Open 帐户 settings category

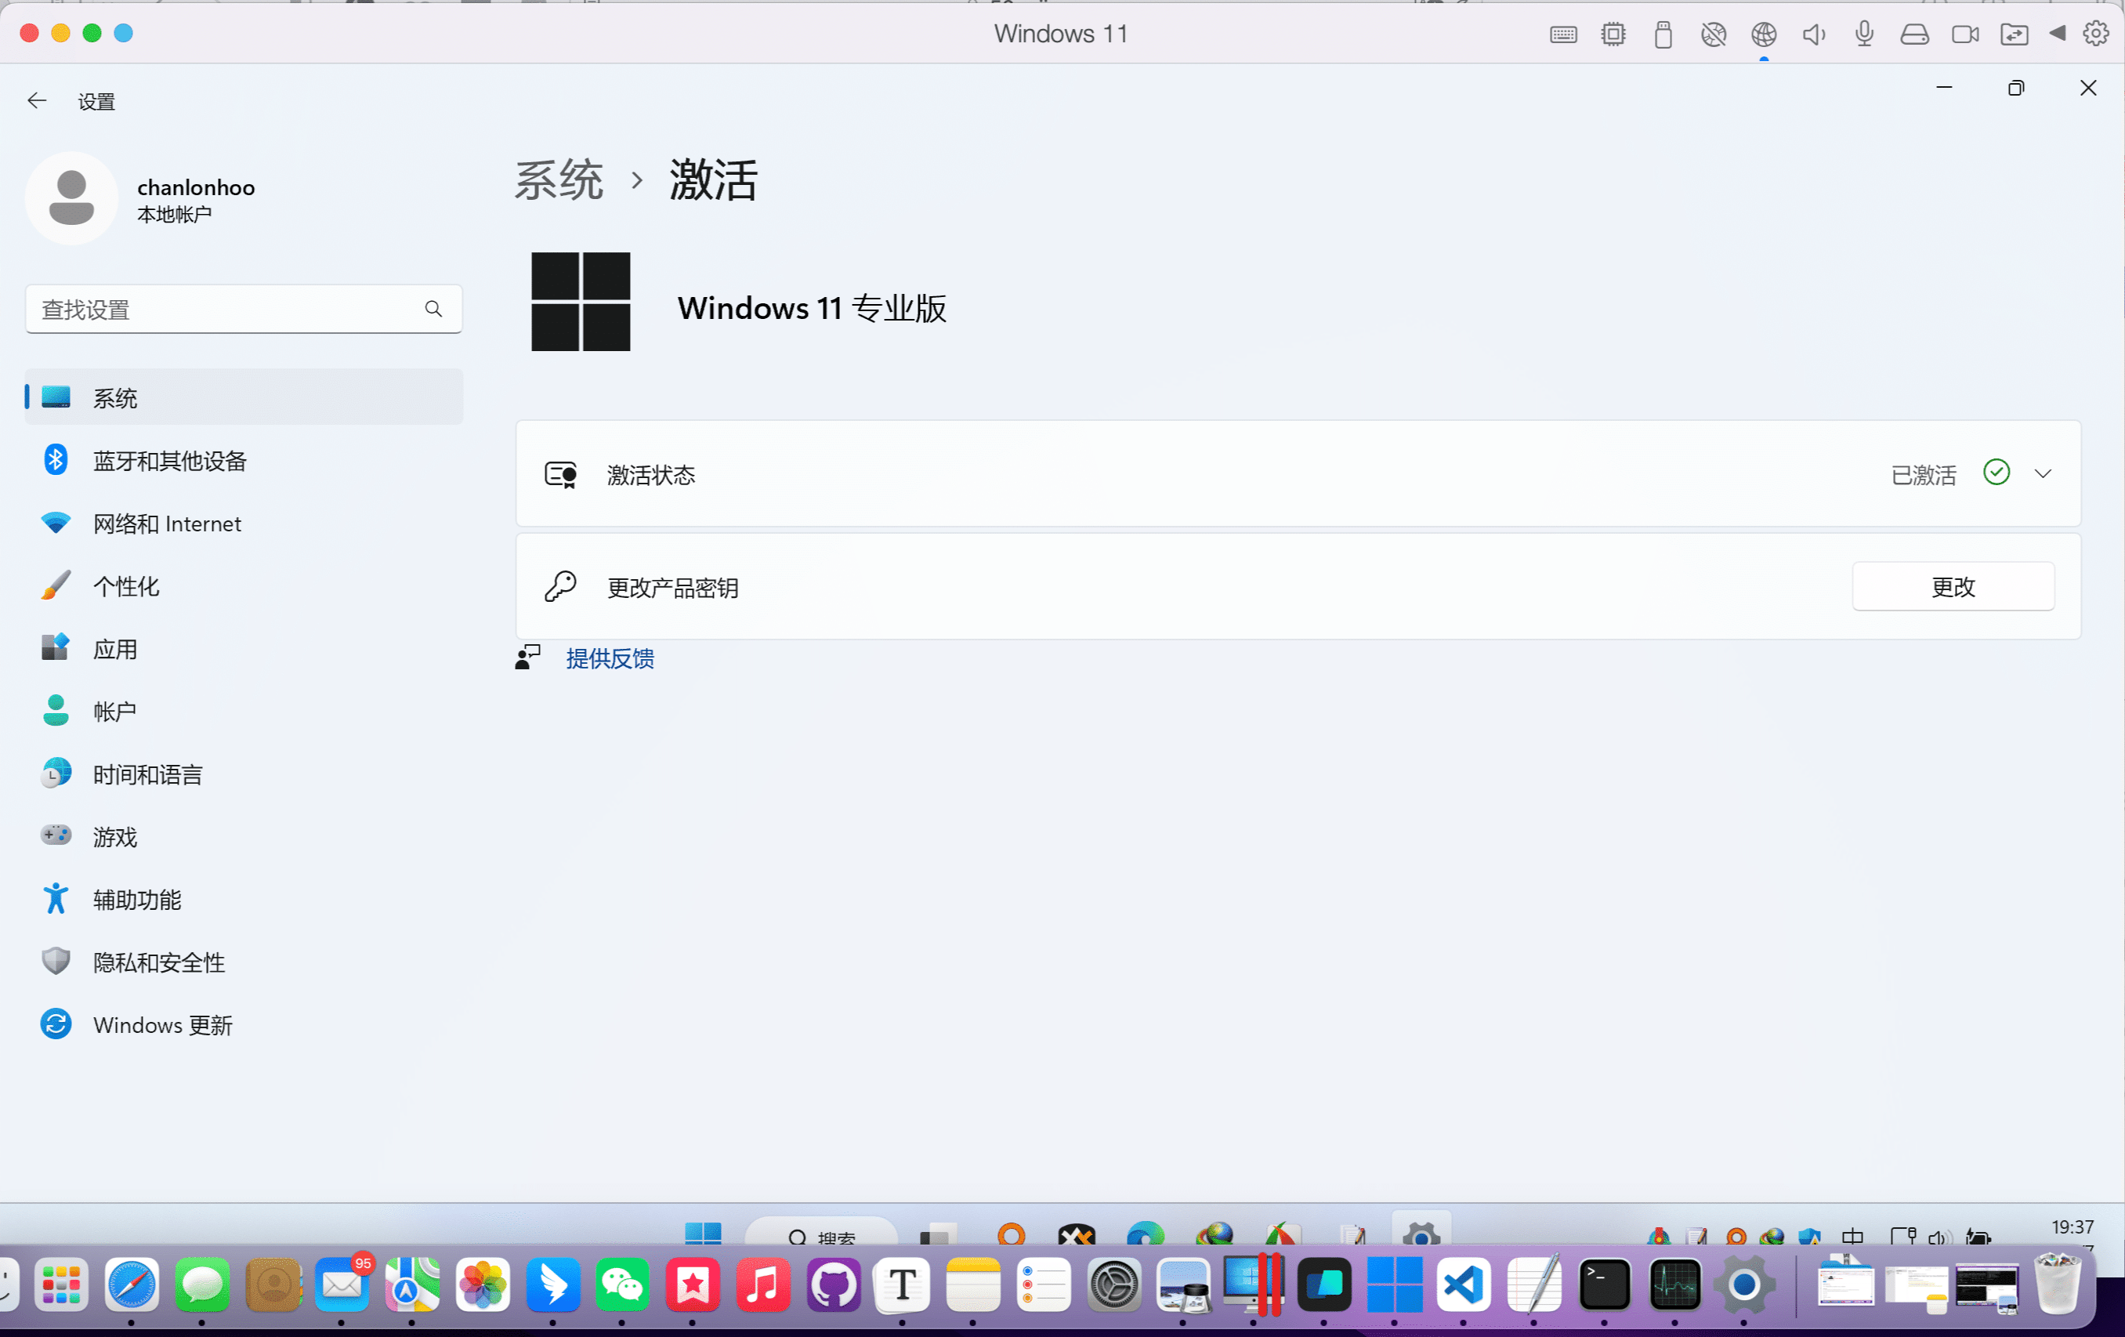244,710
